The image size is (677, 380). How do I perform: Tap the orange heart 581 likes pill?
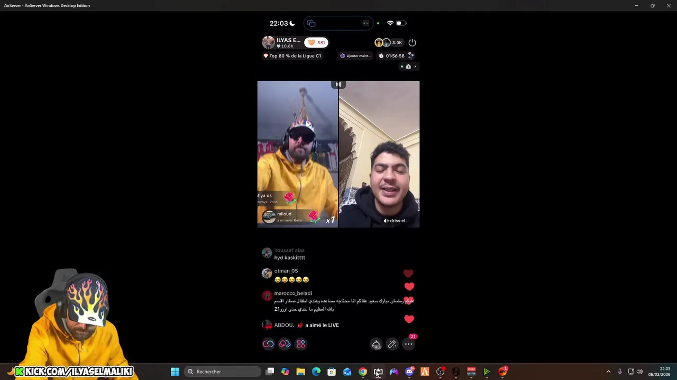coord(316,42)
